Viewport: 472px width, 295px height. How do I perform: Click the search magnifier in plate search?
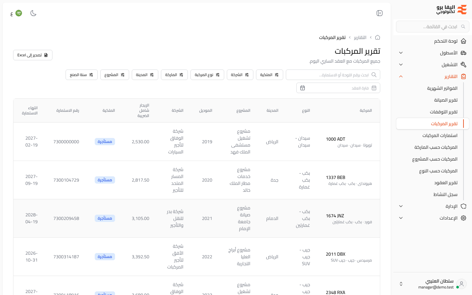pos(374,75)
